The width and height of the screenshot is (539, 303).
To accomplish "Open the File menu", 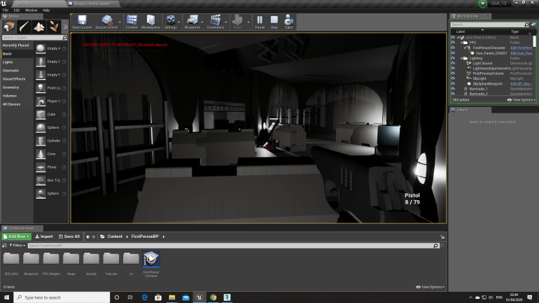I will 6,10.
